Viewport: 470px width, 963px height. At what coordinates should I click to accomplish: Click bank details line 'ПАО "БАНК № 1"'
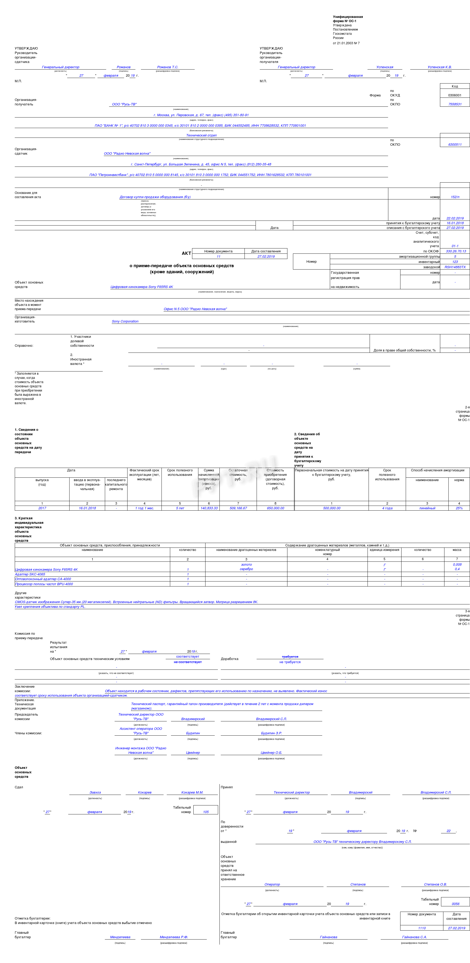tap(200, 126)
